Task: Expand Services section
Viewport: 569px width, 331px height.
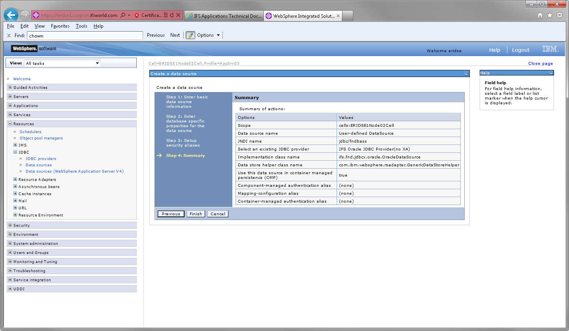Action: click(10, 115)
